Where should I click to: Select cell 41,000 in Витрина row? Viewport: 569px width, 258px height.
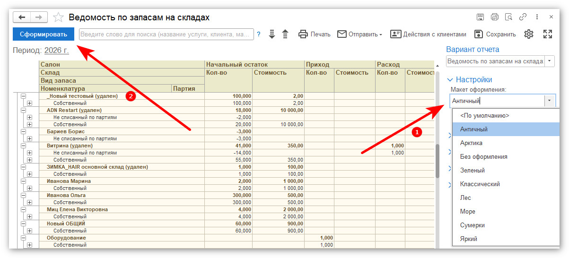[x=229, y=146]
